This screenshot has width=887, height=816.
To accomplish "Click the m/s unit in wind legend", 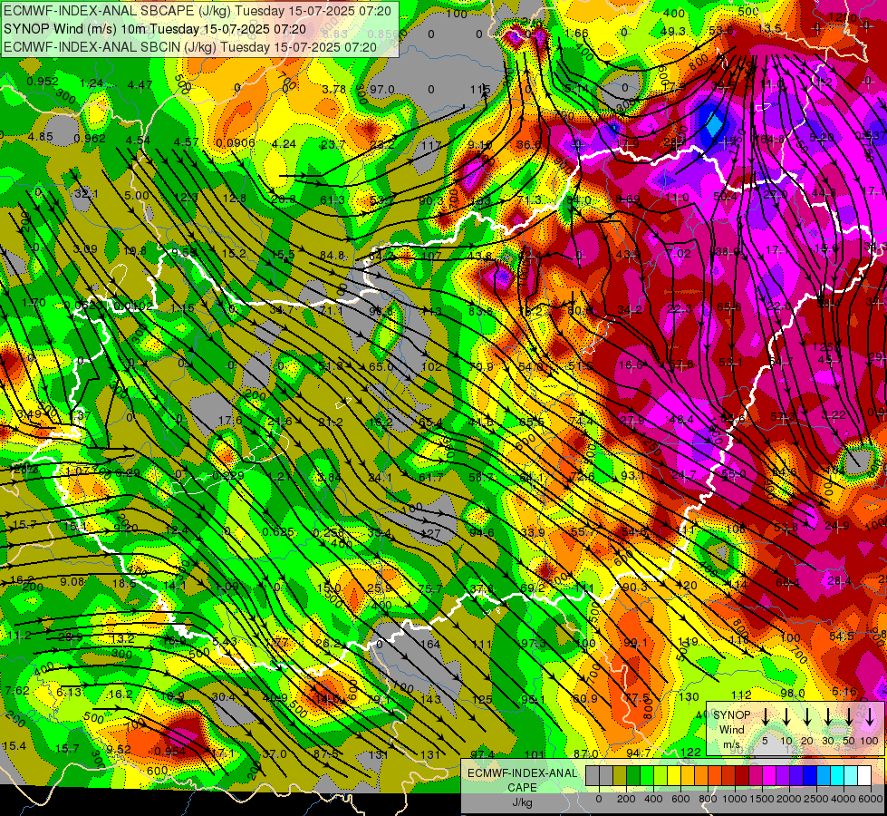I will click(731, 744).
